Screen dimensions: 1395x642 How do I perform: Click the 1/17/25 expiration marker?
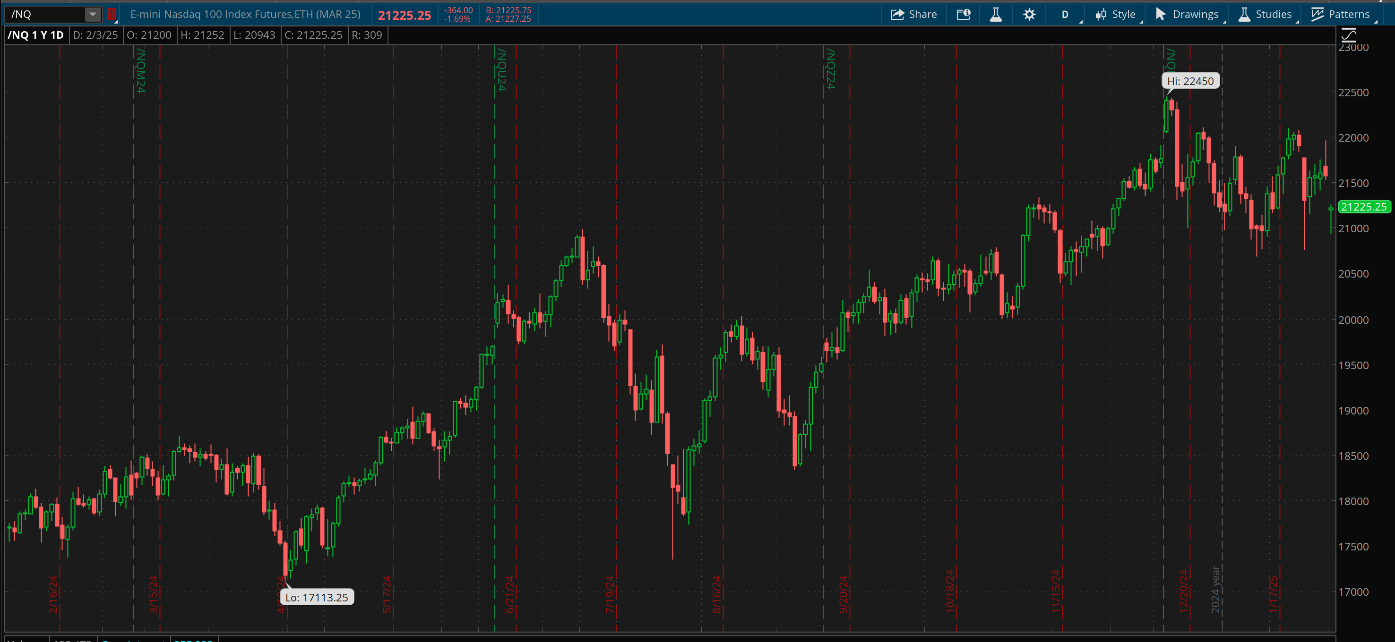(1273, 594)
